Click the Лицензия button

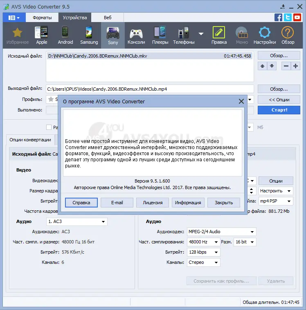(153, 203)
